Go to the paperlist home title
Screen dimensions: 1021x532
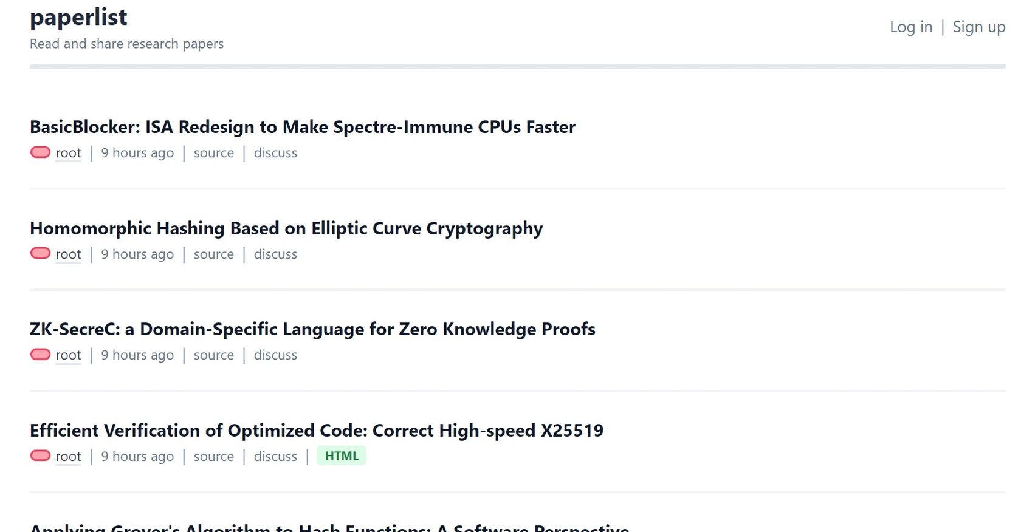click(x=78, y=17)
